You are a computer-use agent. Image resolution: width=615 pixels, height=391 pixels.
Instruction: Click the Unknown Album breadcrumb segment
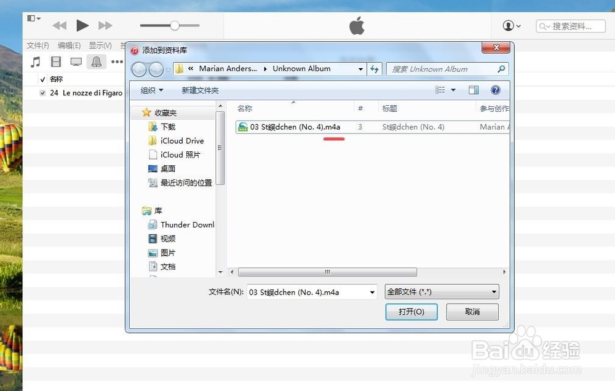pos(301,69)
